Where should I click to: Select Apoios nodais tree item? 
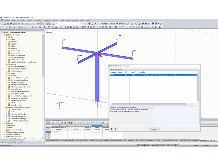click(x=15, y=51)
